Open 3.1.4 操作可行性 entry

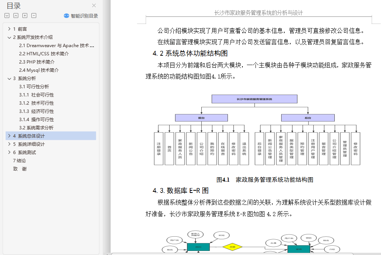[37, 120]
